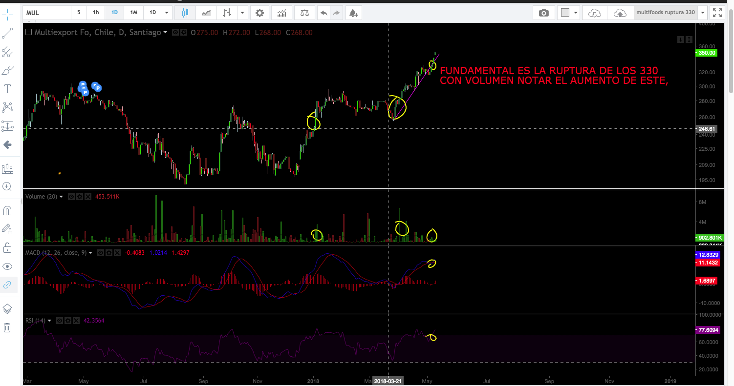Select the brush drawing tool
Viewport: 734px width, 386px height.
7,71
